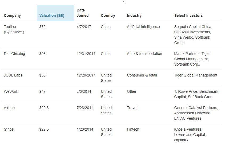Select the Airbnb company cell

[9, 108]
